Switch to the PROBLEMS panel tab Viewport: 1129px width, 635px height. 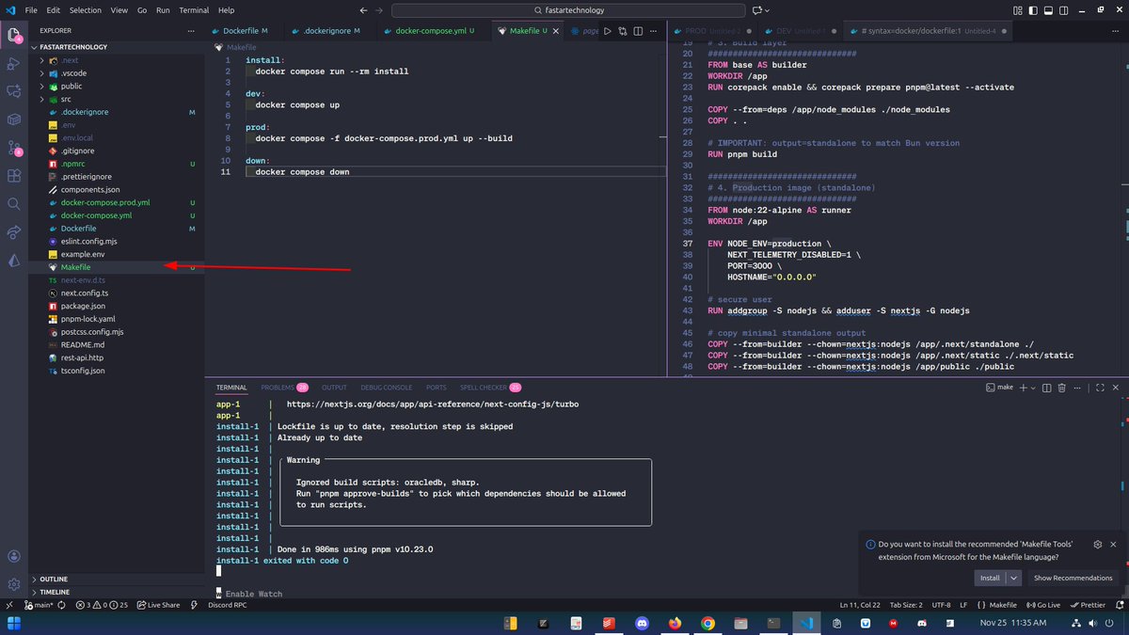click(284, 387)
